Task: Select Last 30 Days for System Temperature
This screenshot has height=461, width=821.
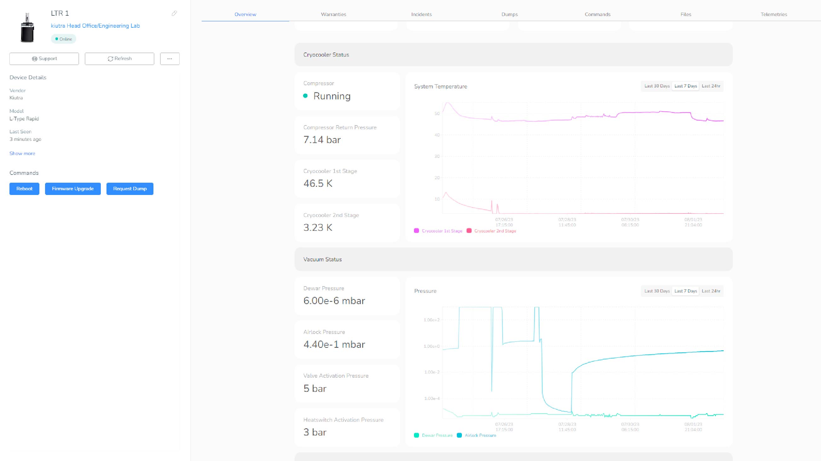Action: point(657,86)
